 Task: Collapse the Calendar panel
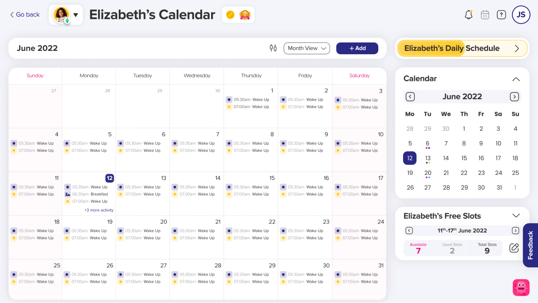pyautogui.click(x=516, y=79)
